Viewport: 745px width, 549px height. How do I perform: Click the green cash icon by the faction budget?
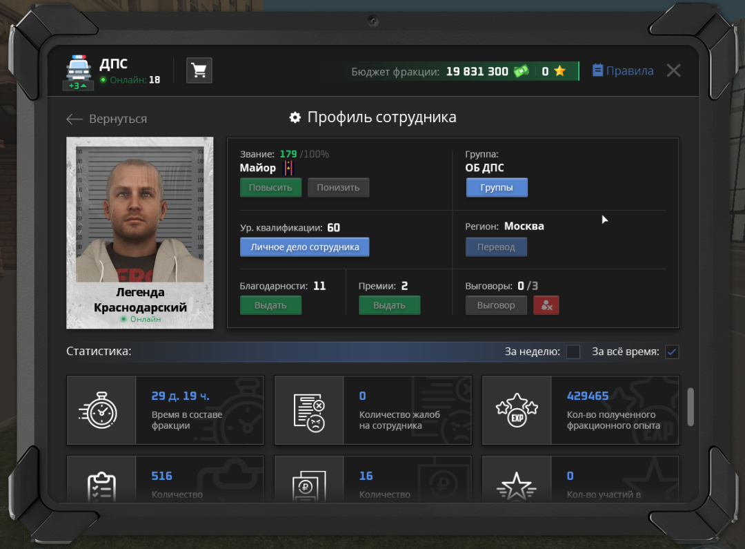pyautogui.click(x=521, y=71)
